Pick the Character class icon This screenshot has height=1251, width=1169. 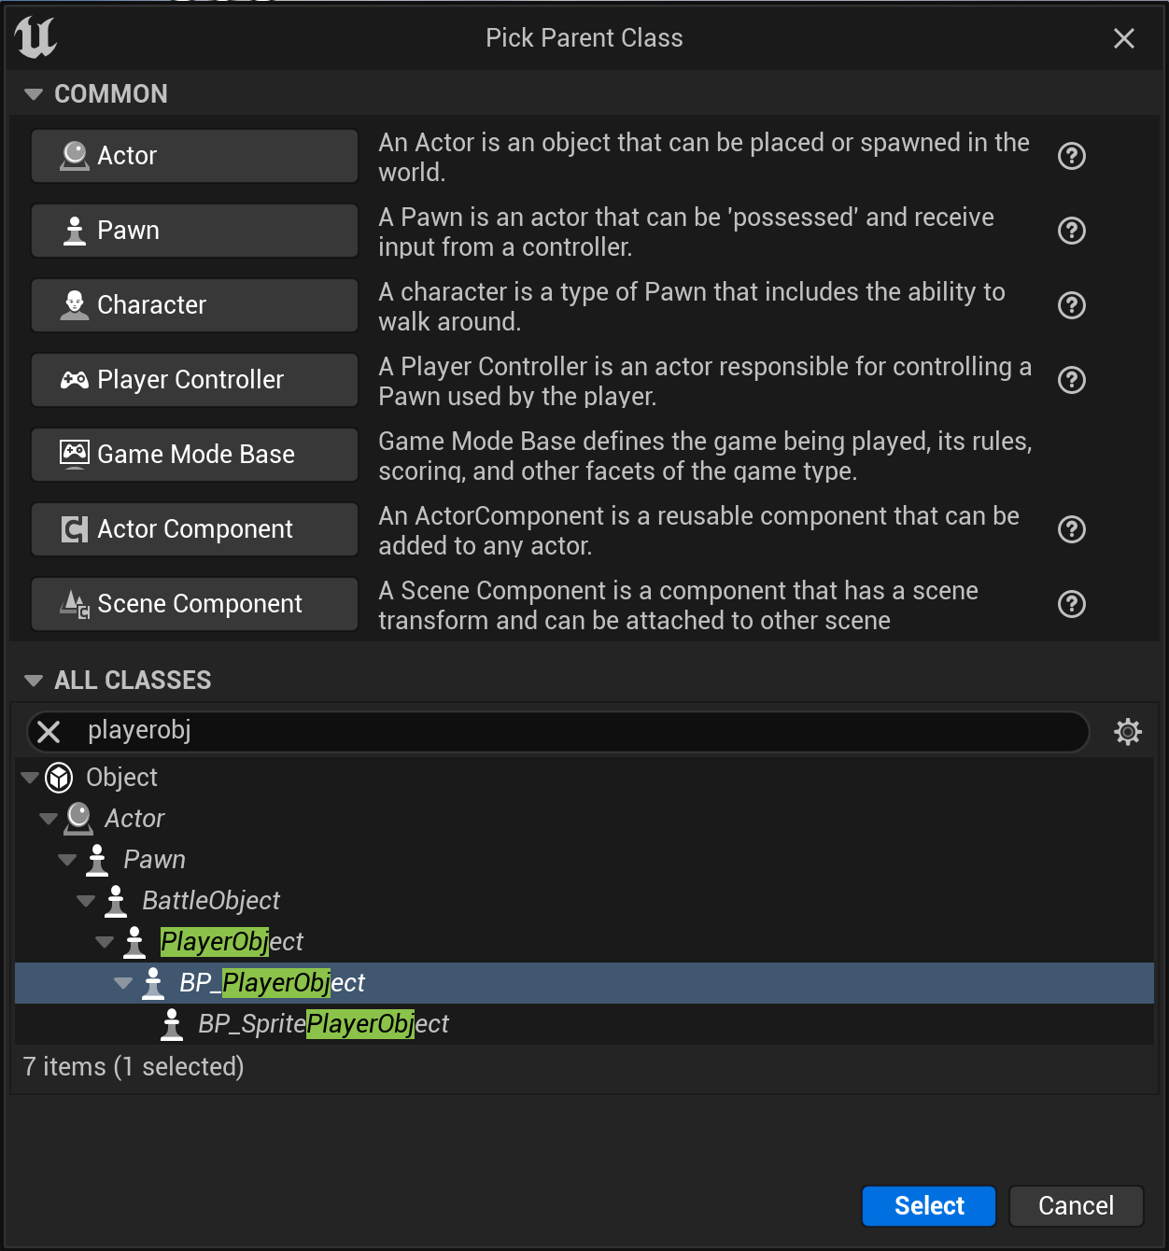tap(73, 304)
